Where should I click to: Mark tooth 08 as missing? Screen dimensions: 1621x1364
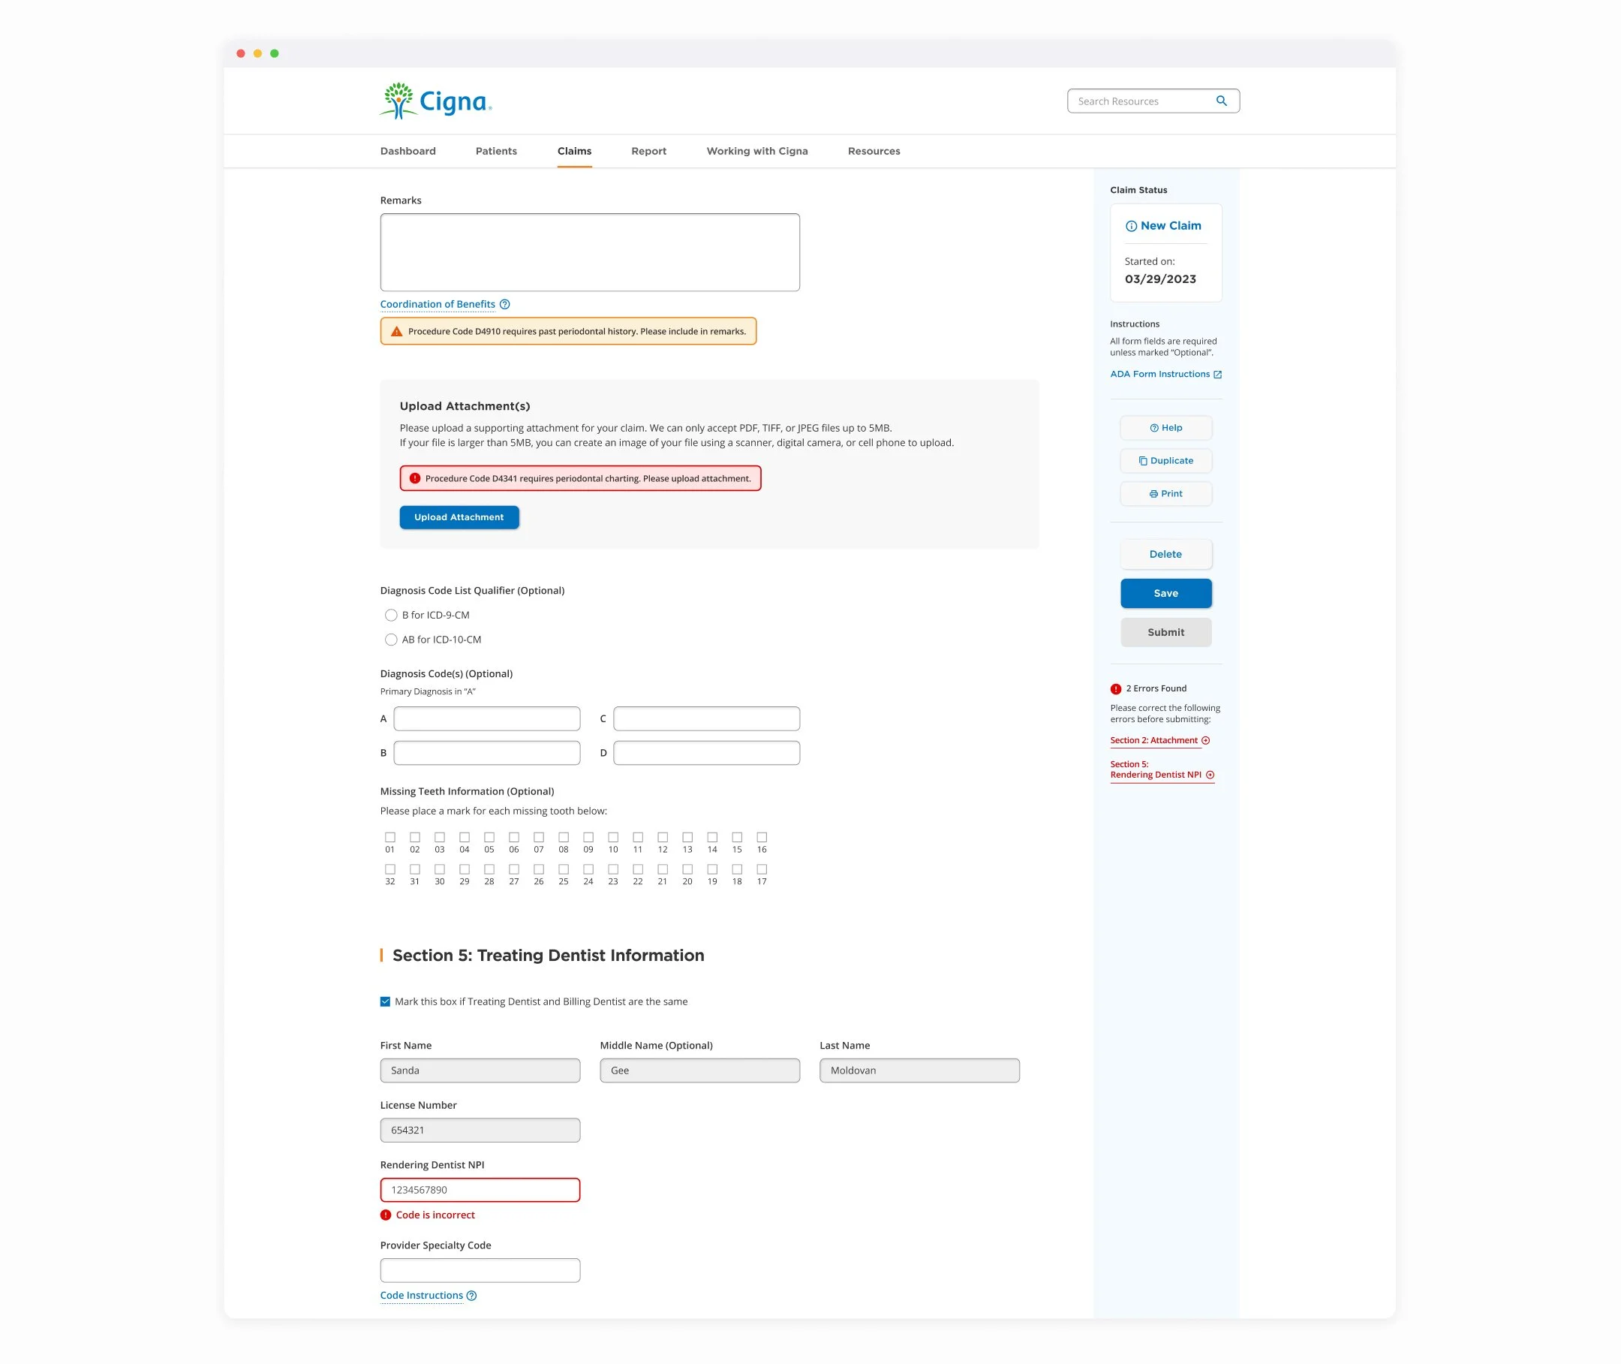tap(564, 838)
